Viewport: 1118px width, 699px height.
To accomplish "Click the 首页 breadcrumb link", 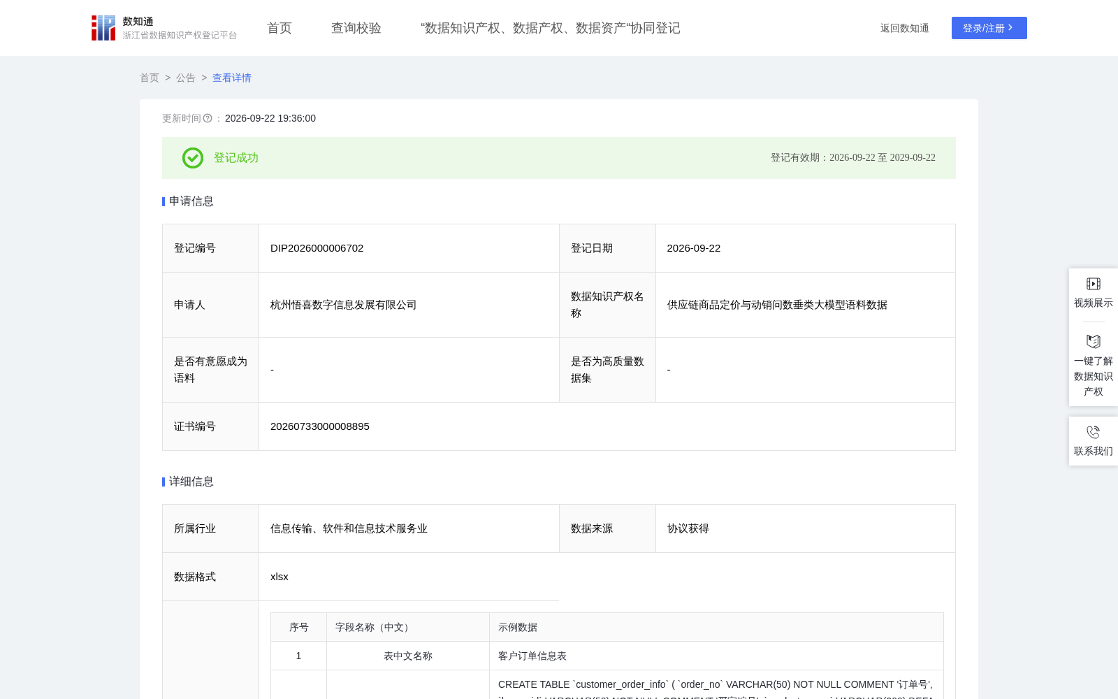I will (150, 78).
